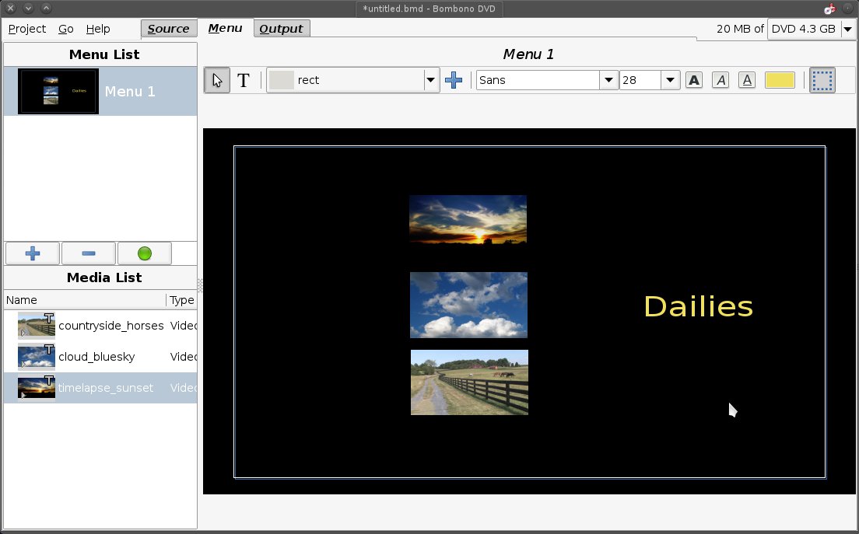Open the DVD 4.3 GB size dropdown

click(x=847, y=29)
